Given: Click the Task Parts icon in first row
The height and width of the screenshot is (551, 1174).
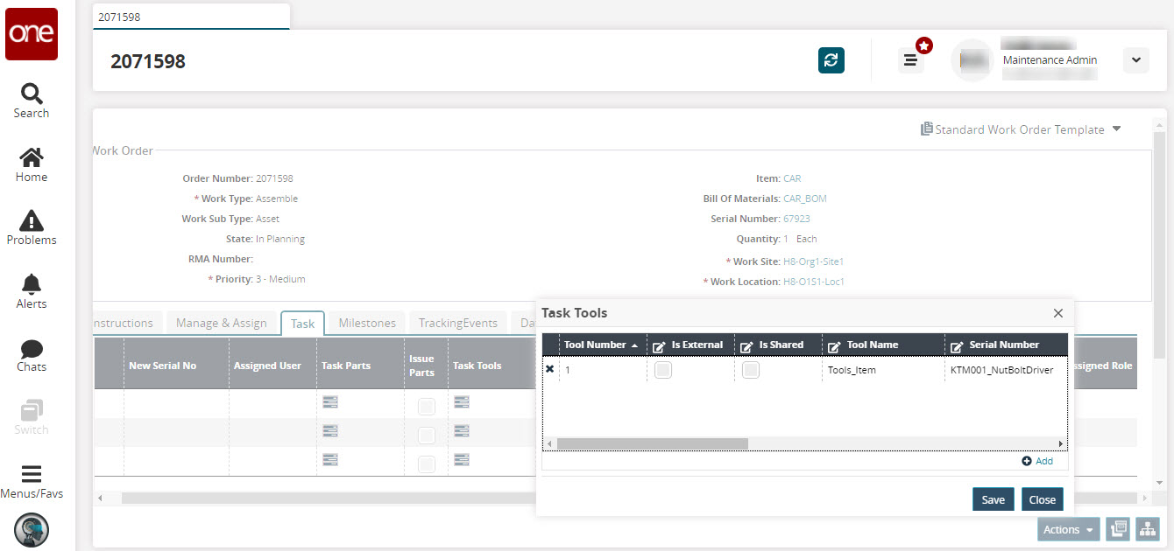Looking at the screenshot, I should point(330,402).
